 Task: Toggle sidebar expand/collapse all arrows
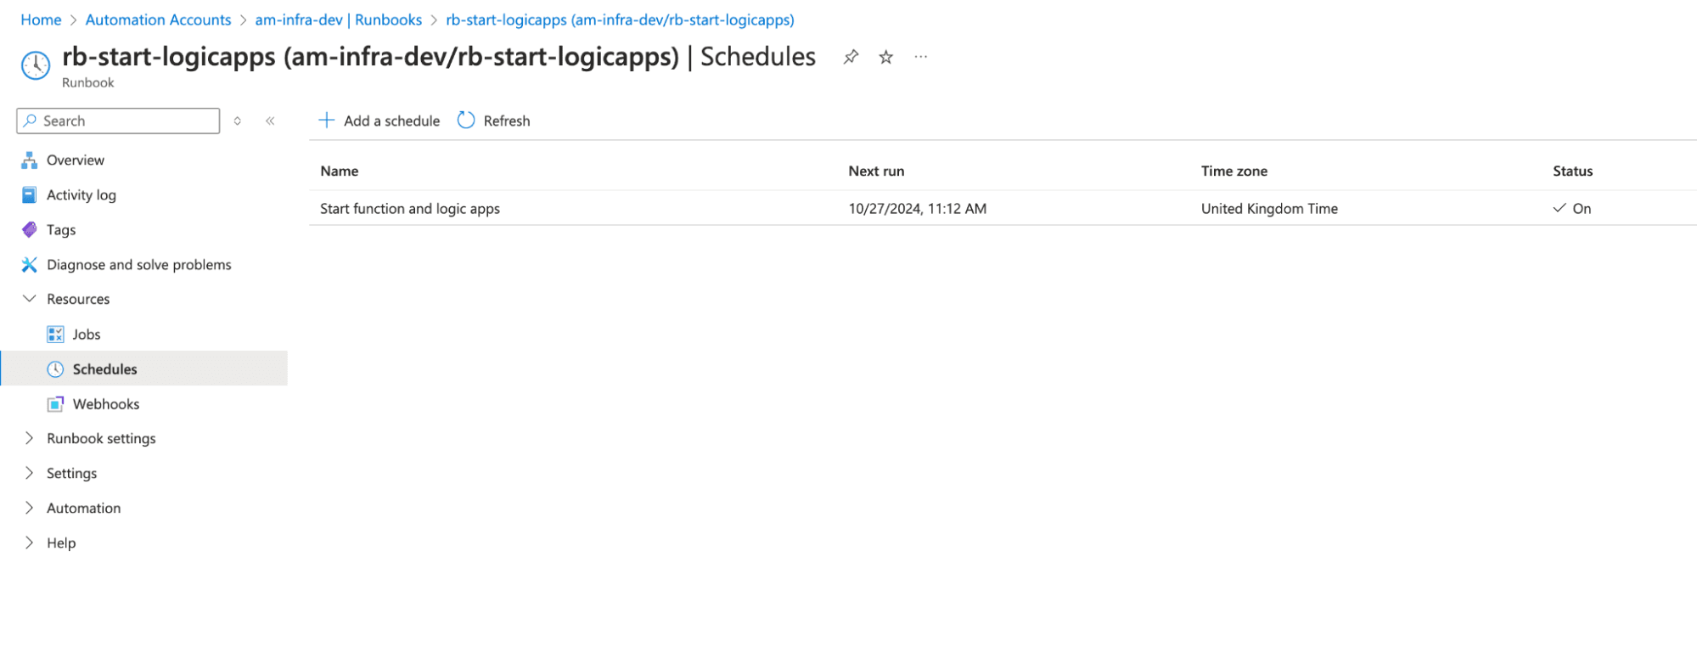pos(238,121)
